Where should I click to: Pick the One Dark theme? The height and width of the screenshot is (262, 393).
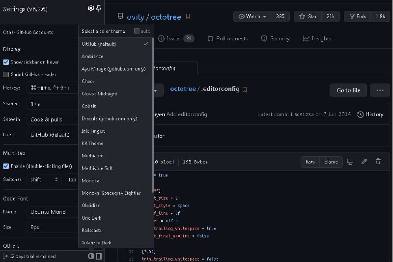click(x=115, y=218)
